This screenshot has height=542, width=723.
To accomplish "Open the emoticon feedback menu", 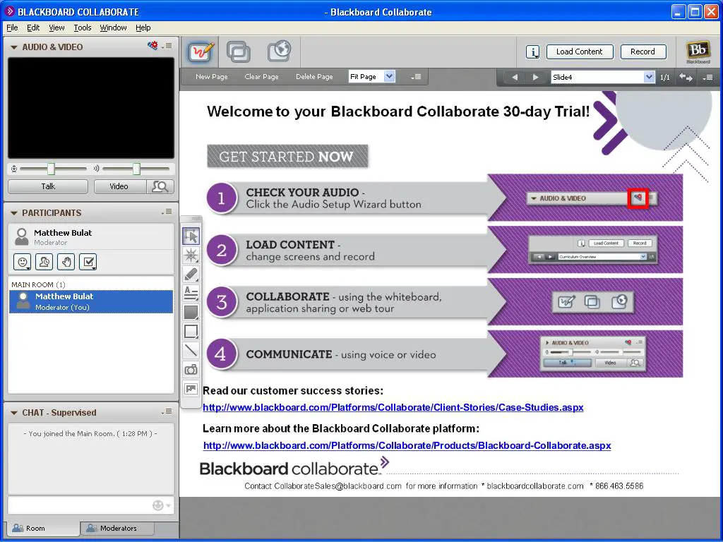I will click(22, 262).
